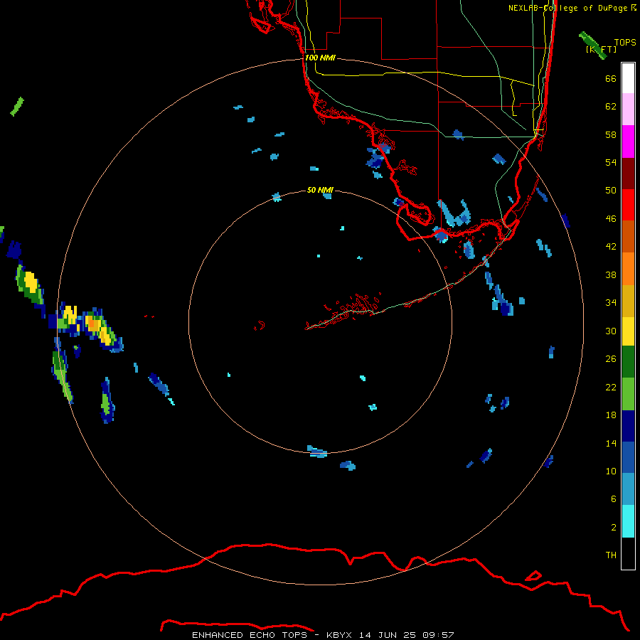The width and height of the screenshot is (640, 640).
Task: Select the dark maroon legend band
Action: (628, 173)
